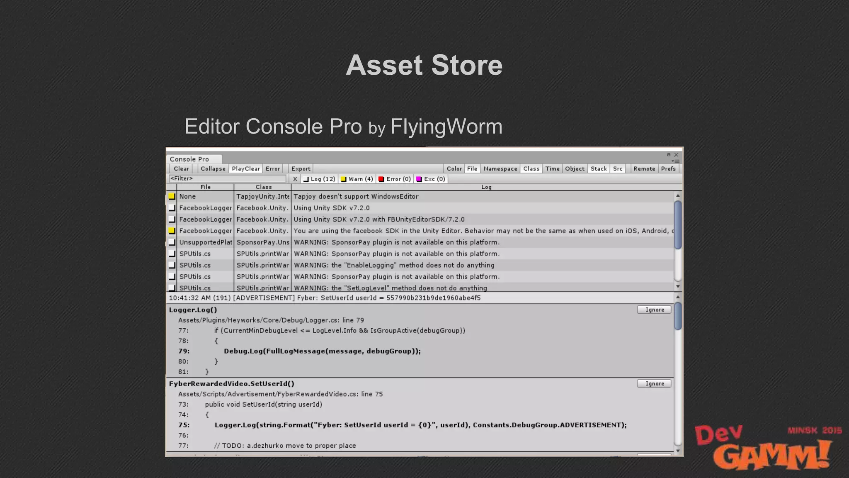The image size is (849, 478).
Task: Open the Prefs button
Action: pos(668,168)
